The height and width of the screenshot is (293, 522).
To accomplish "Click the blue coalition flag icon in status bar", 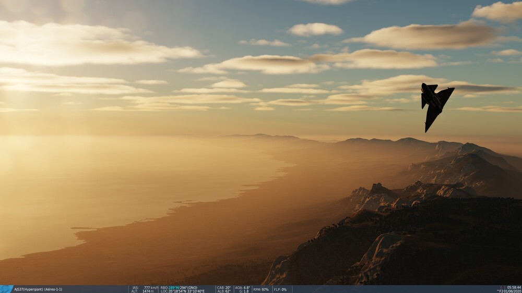I will (x=6, y=289).
